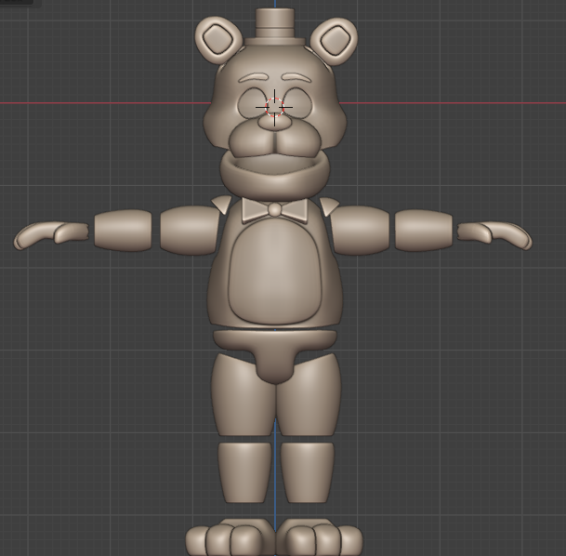Select the oval belly patch on the torso
The height and width of the screenshot is (556, 566).
coord(275,271)
